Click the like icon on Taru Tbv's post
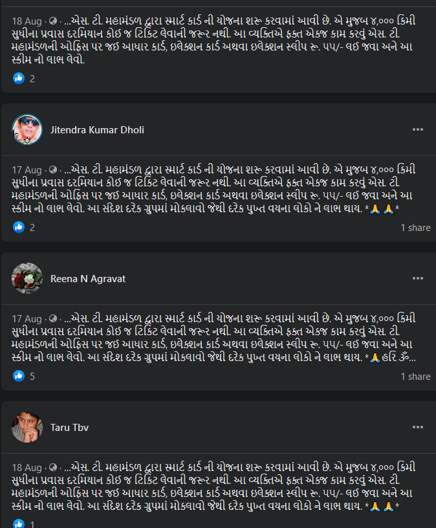This screenshot has height=528, width=436. [19, 523]
